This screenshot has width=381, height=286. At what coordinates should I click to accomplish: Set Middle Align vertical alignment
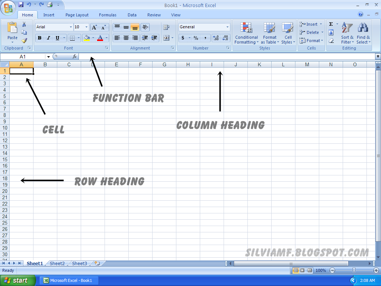click(x=126, y=27)
